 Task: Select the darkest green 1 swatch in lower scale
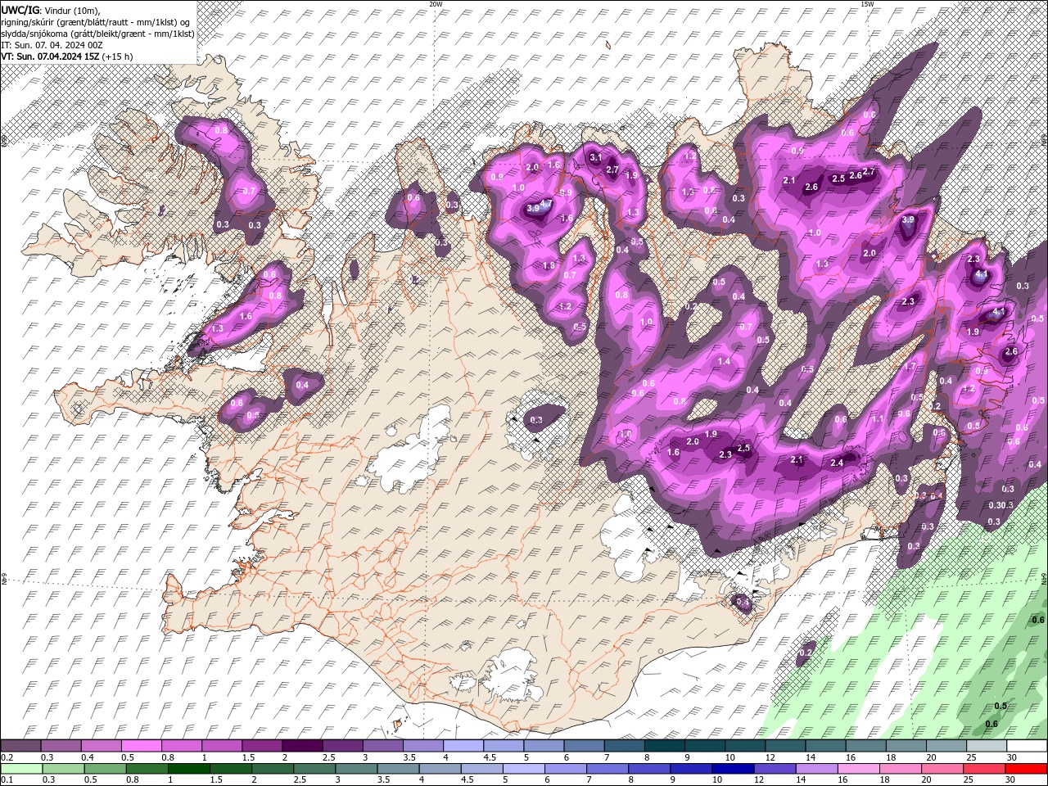pyautogui.click(x=188, y=769)
